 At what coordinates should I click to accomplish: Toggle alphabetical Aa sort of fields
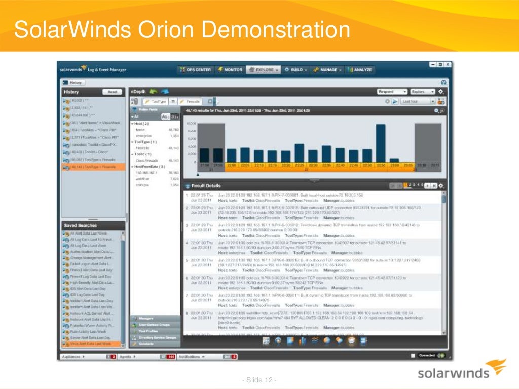[x=165, y=117]
